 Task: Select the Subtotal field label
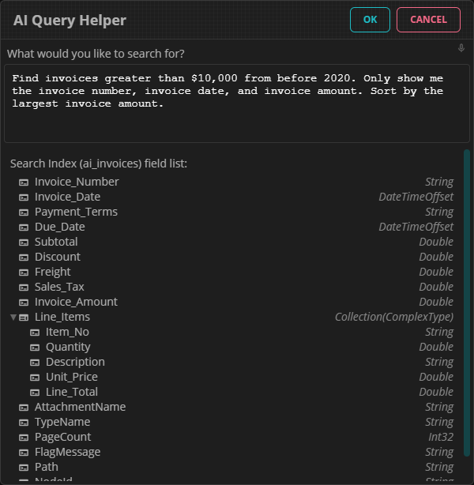[56, 242]
